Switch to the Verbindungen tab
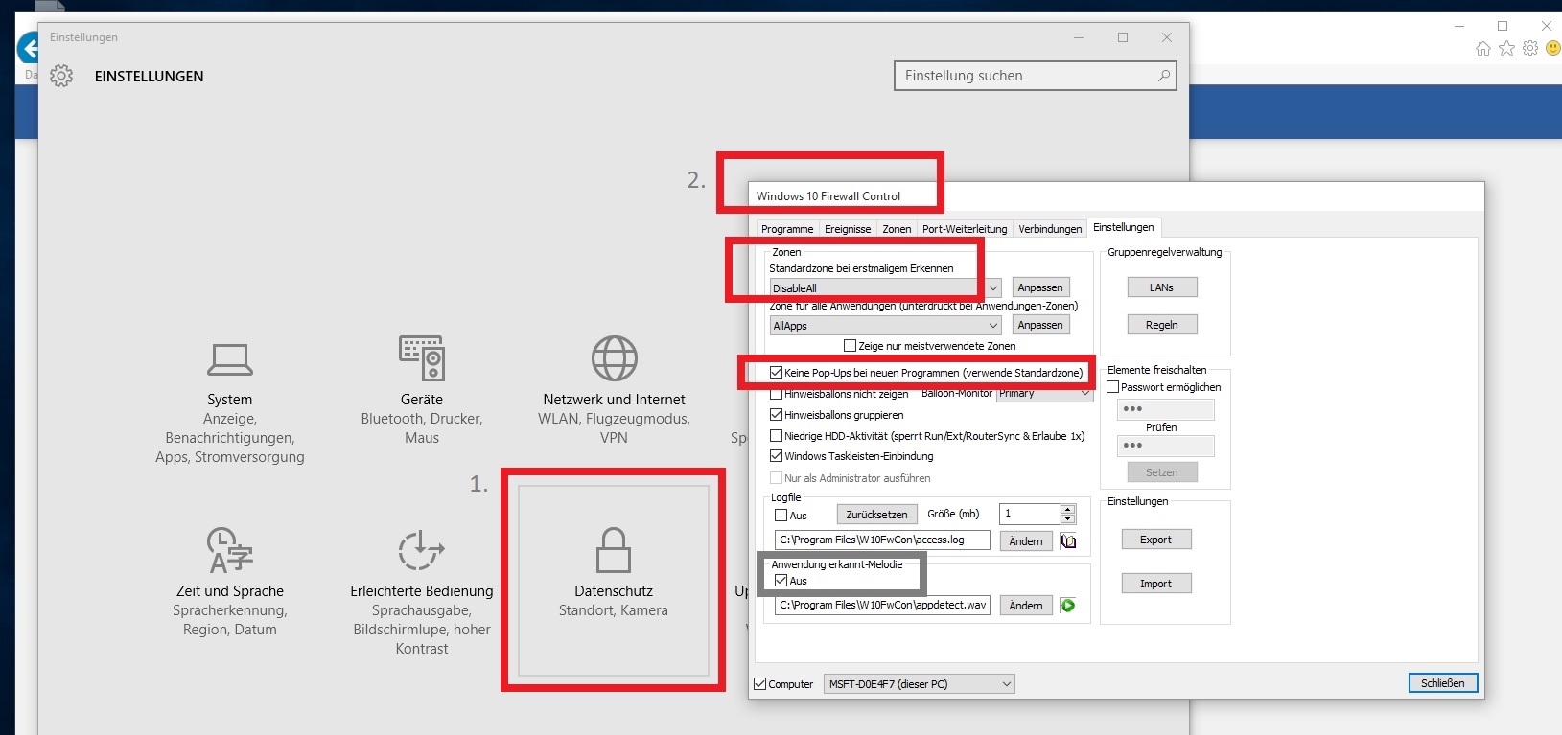 click(x=1050, y=229)
